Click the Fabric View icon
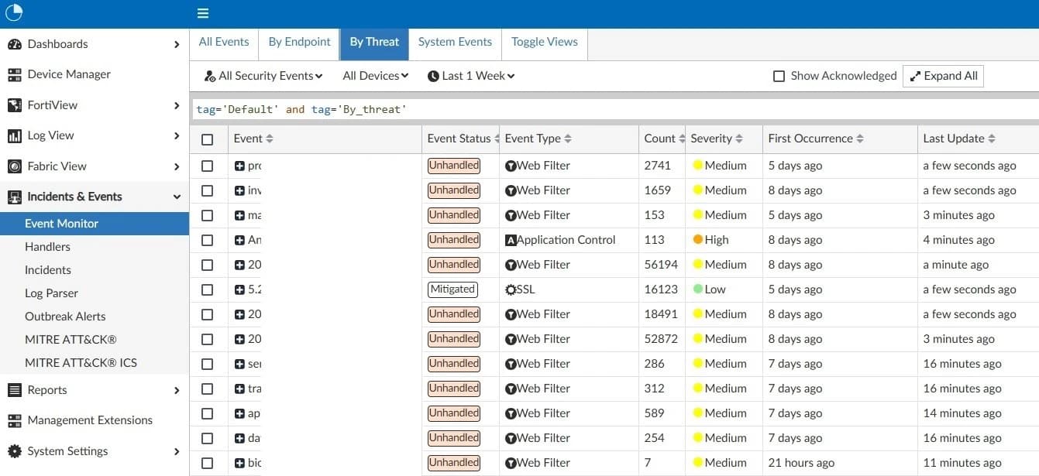The width and height of the screenshot is (1039, 476). click(14, 166)
